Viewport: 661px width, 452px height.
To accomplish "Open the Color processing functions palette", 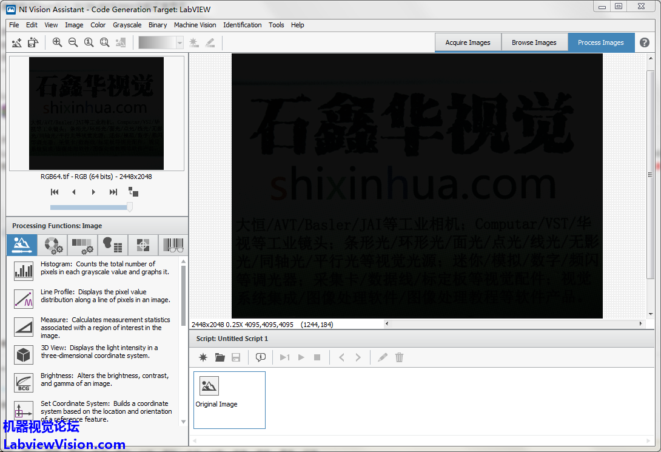I will click(52, 245).
